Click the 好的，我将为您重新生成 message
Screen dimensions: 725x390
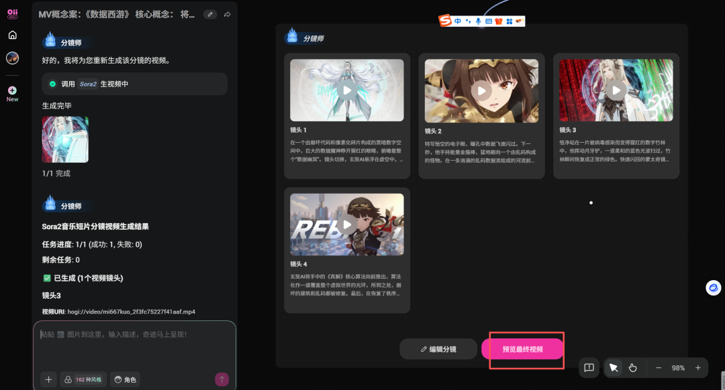106,60
